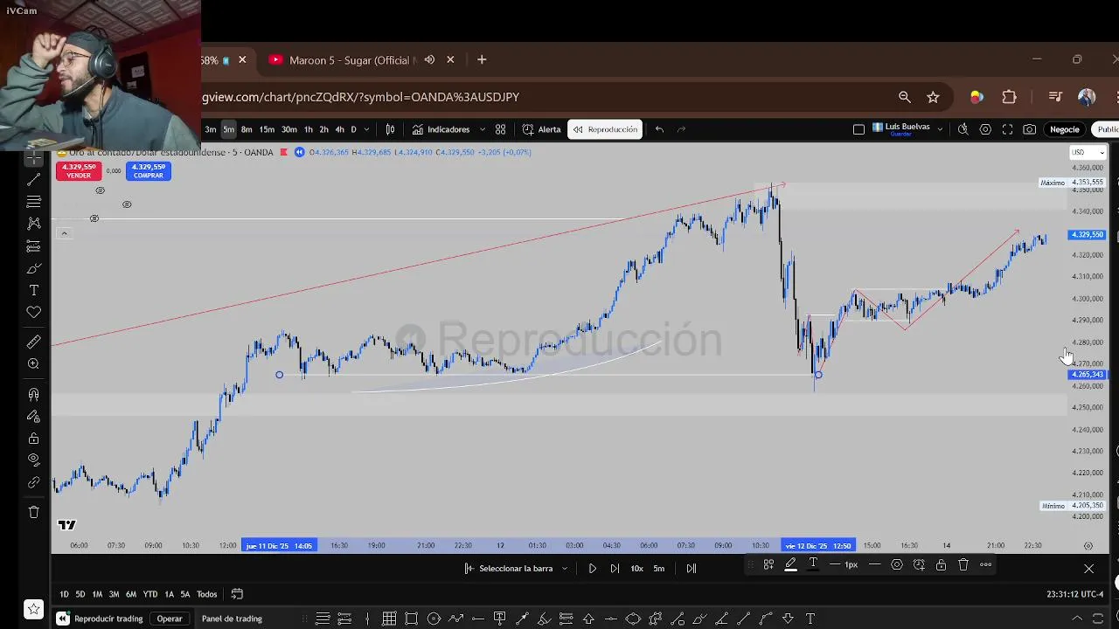Toggle Reproducción replay mode button

pyautogui.click(x=605, y=129)
